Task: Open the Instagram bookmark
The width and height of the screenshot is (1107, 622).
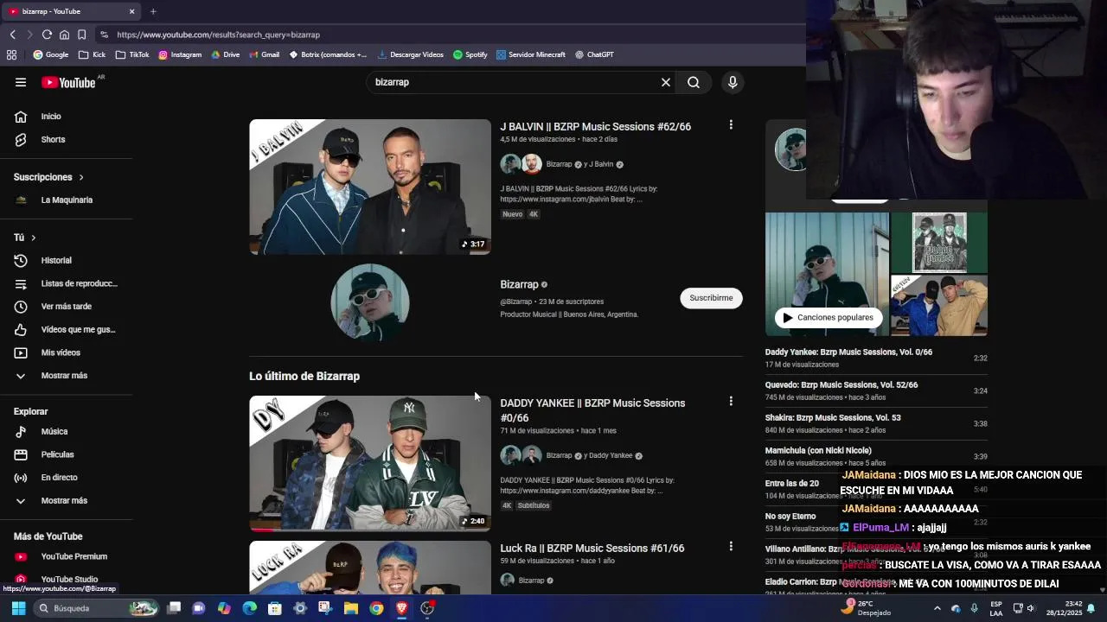Action: tap(180, 54)
